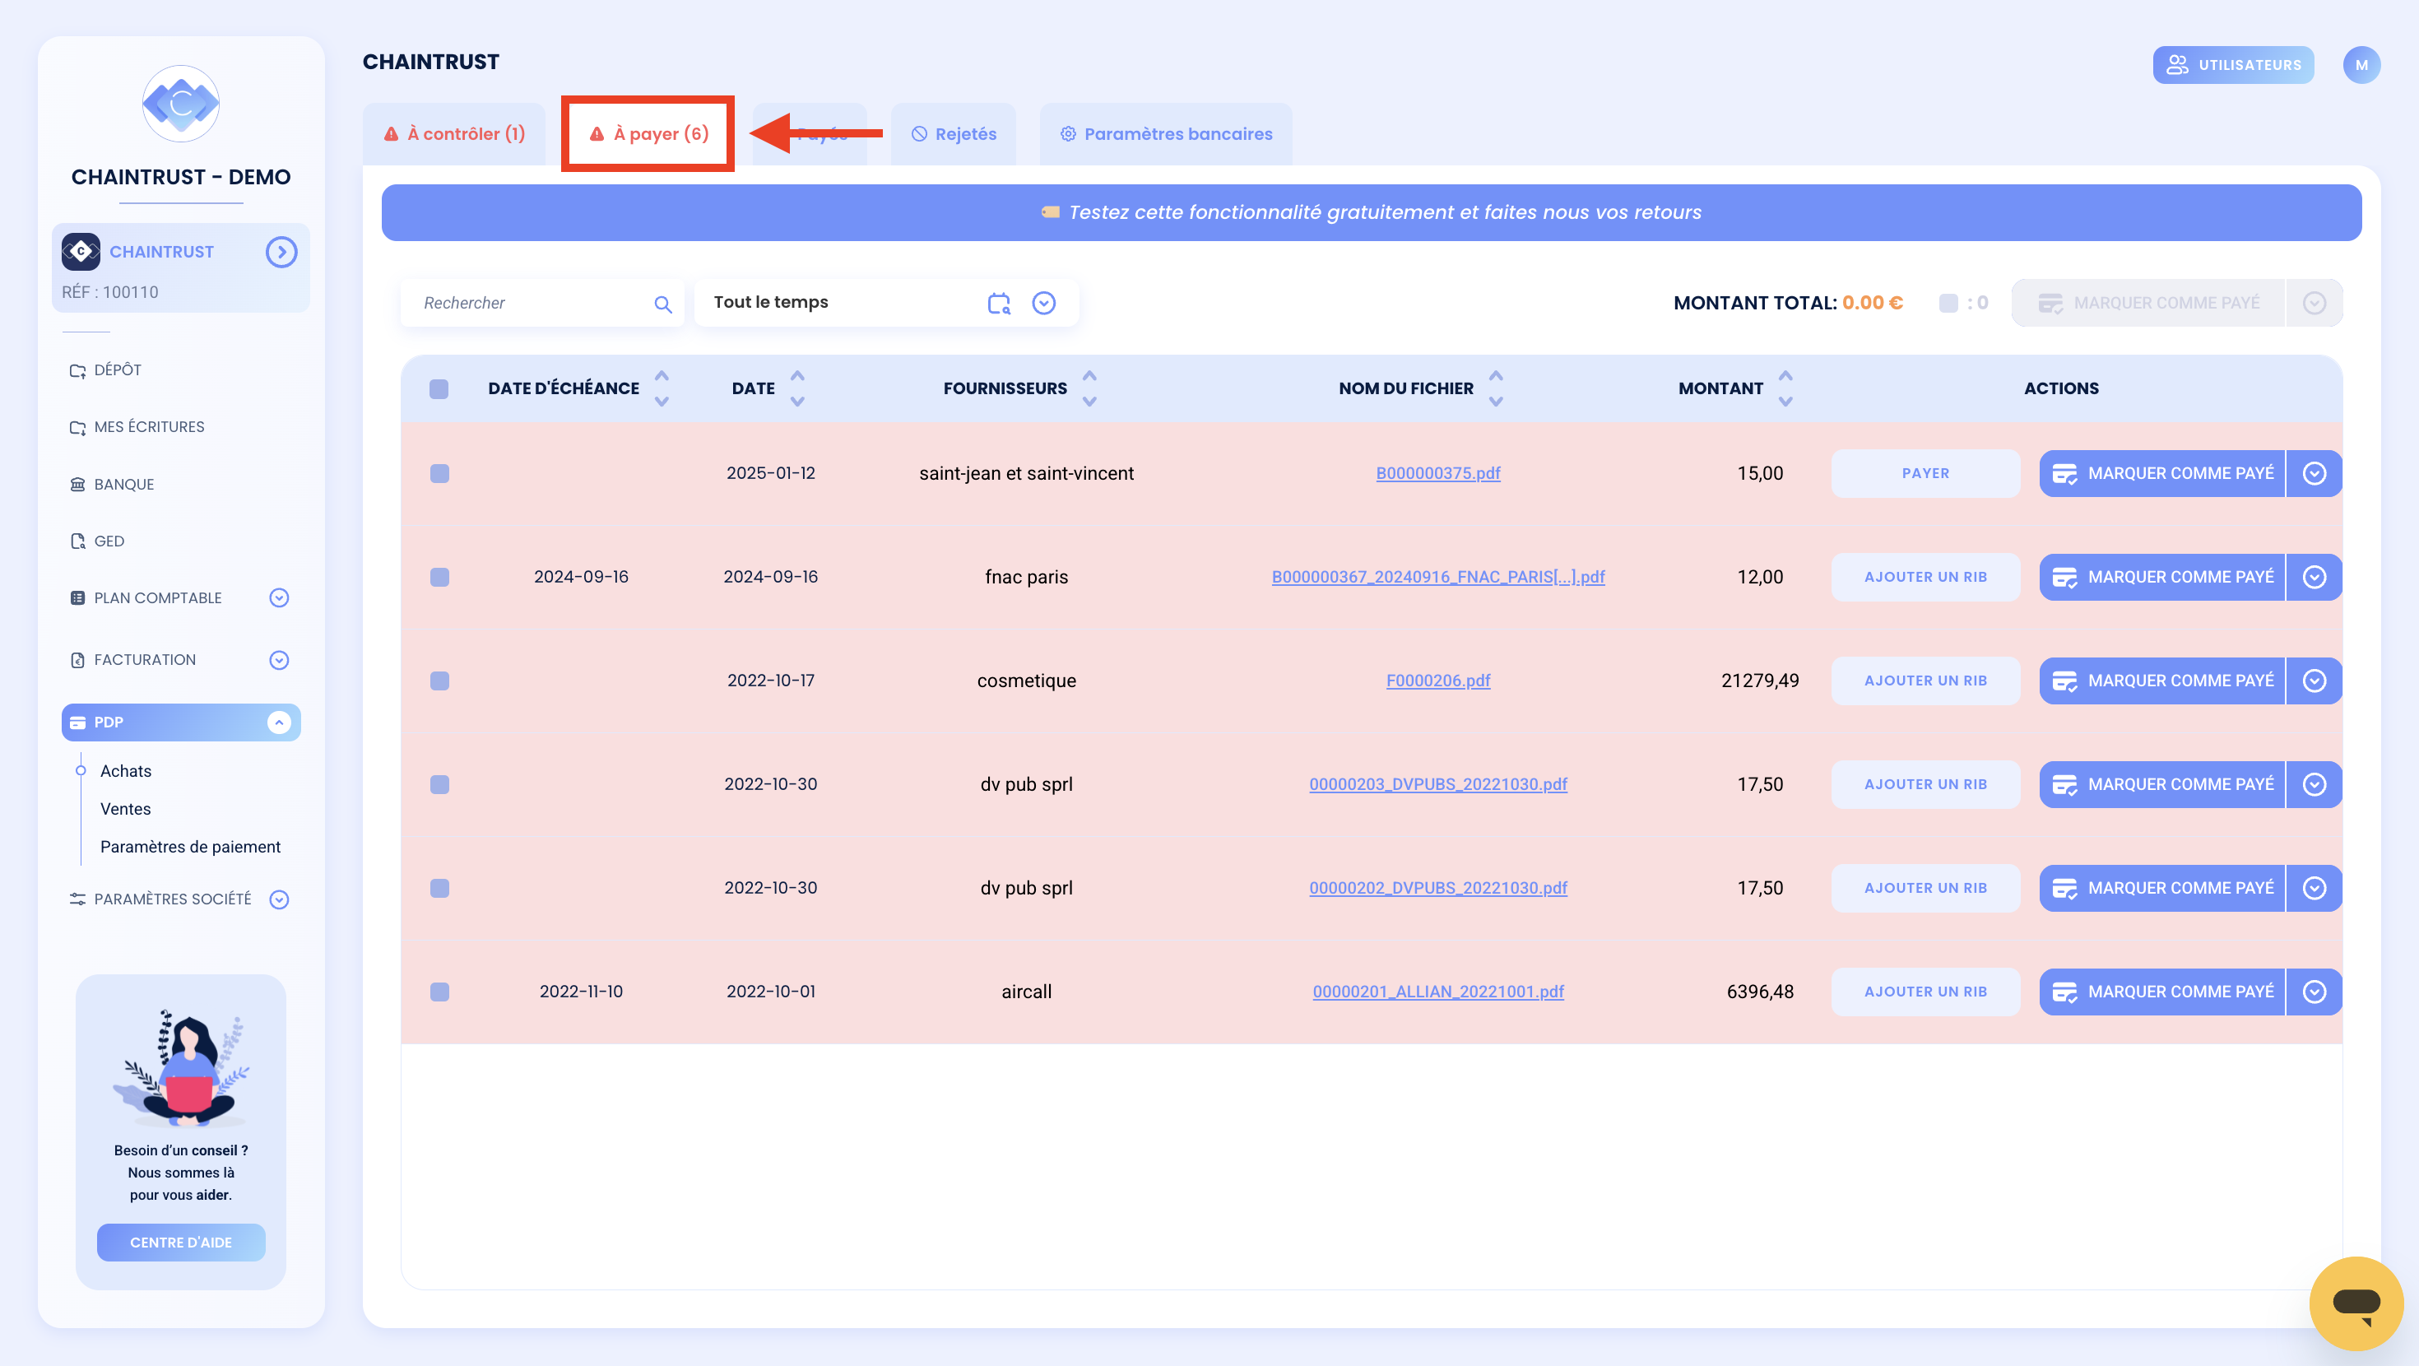
Task: Mark B000000375.pdf invoice as paid
Action: (x=2161, y=473)
